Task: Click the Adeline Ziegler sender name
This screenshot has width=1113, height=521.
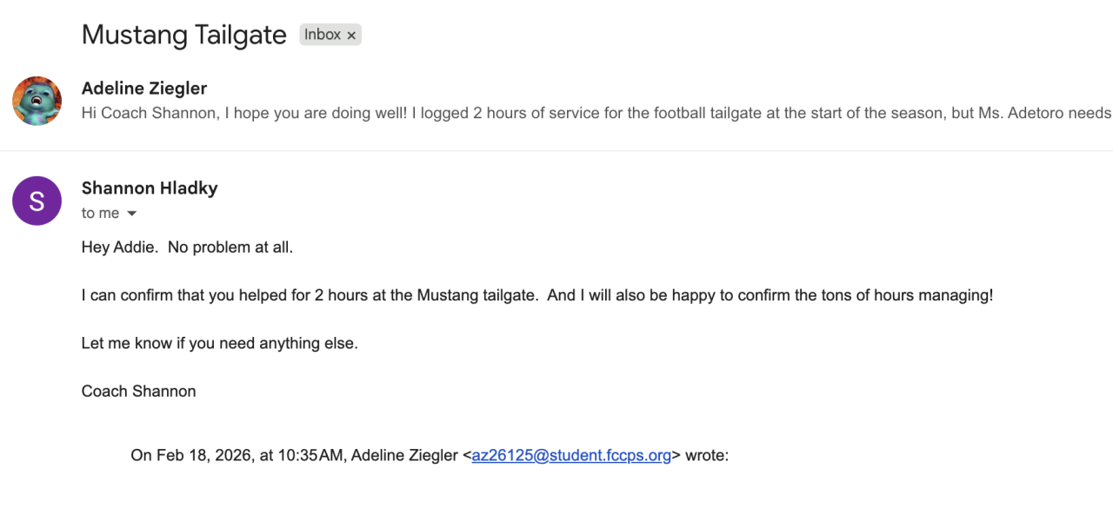Action: 144,88
